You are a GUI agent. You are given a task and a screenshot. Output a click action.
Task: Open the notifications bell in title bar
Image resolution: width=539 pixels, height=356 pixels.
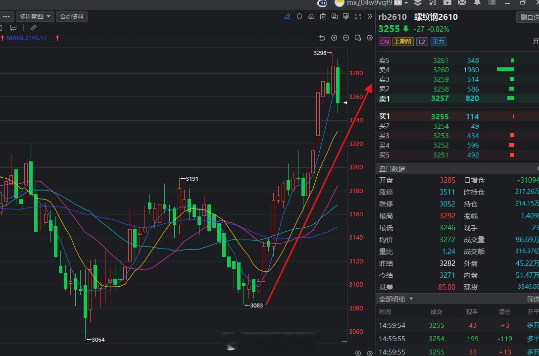click(477, 2)
